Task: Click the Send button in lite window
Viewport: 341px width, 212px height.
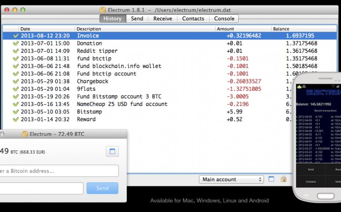Action: pos(102,188)
